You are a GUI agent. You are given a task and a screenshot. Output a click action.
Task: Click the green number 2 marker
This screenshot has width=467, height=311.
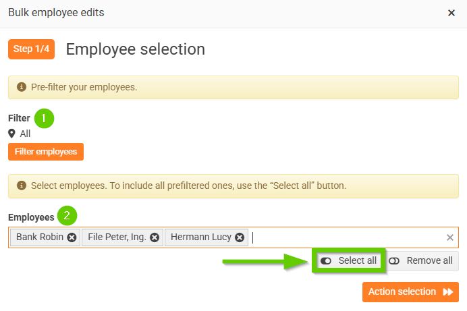coord(66,217)
